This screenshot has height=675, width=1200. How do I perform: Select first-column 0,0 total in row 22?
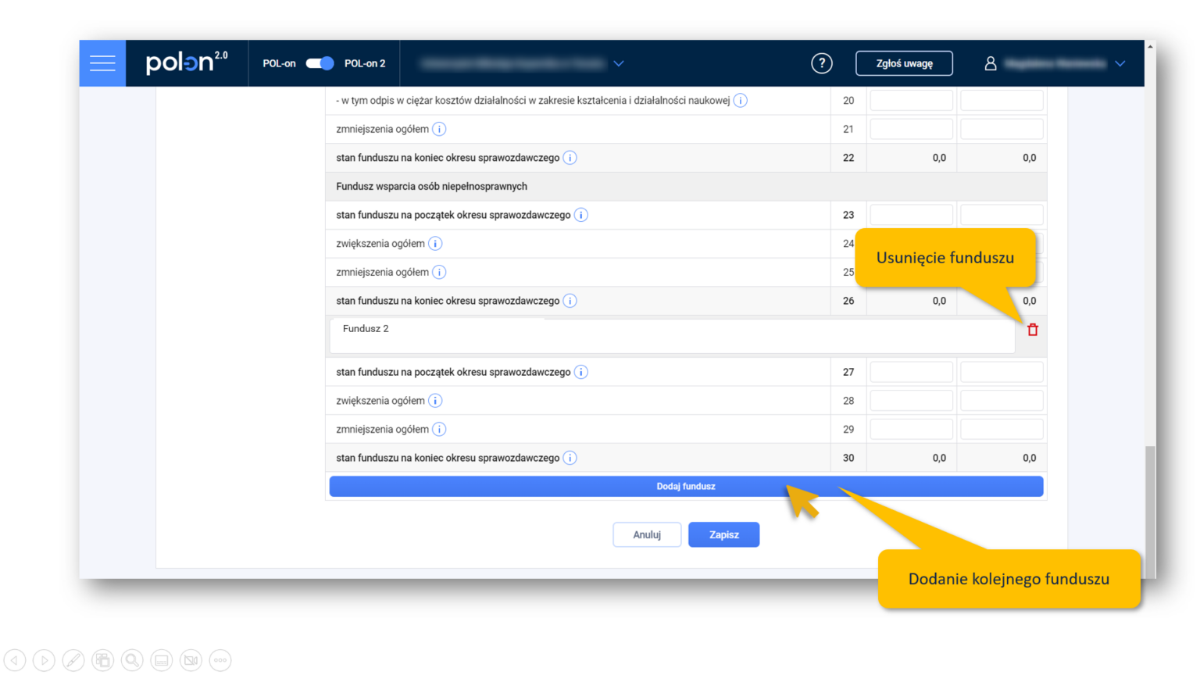coord(939,158)
